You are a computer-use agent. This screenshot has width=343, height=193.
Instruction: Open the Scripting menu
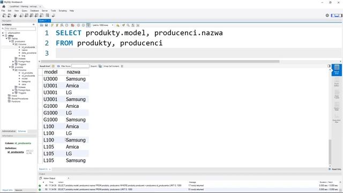(63, 11)
